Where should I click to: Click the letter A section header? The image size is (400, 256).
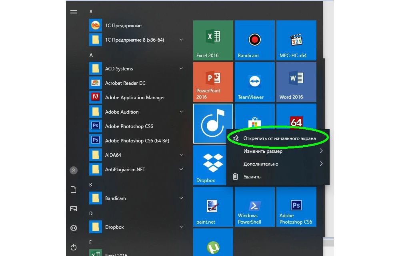[91, 55]
